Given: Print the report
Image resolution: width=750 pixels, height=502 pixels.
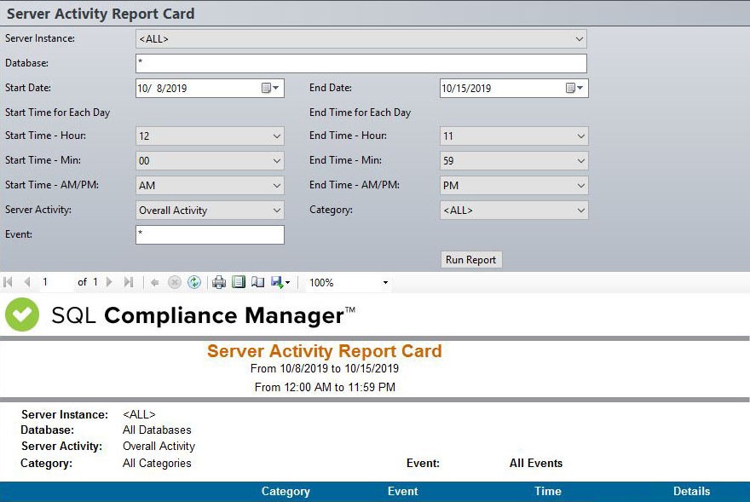Looking at the screenshot, I should (x=219, y=282).
